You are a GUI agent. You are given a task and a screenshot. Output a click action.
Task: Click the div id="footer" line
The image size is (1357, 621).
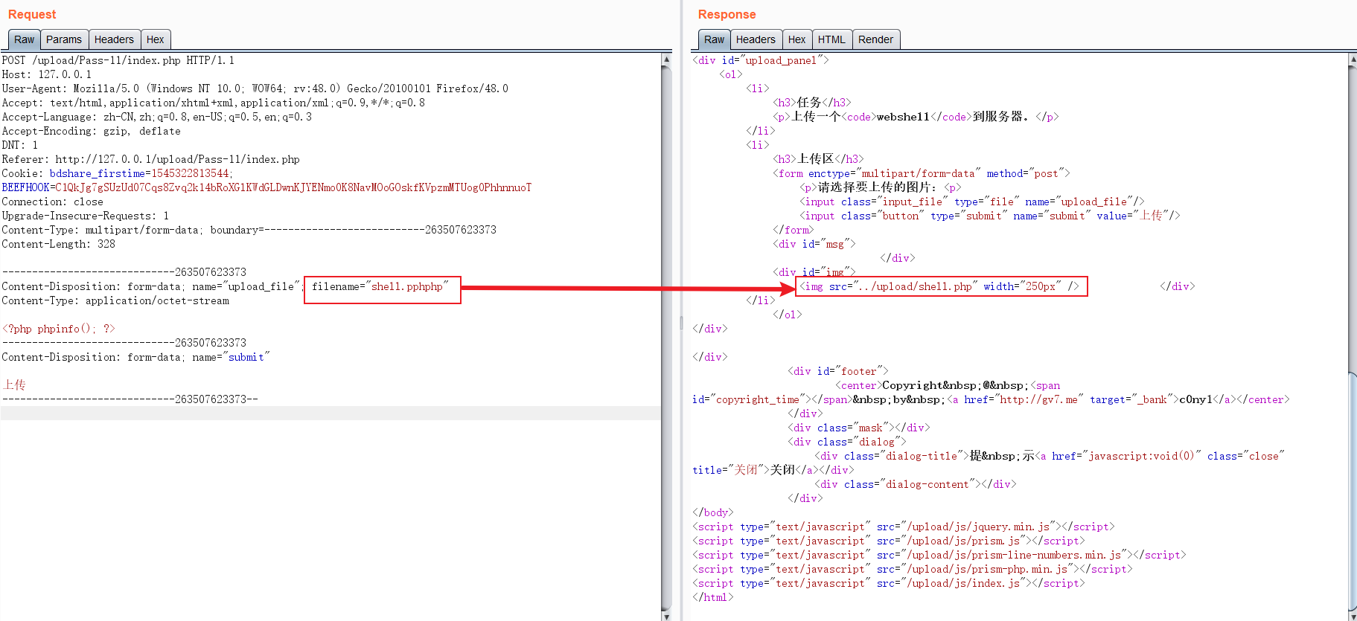click(838, 371)
